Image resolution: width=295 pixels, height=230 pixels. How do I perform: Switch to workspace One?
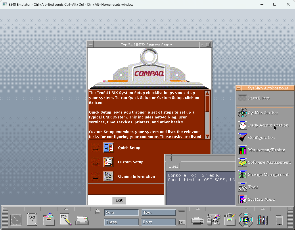coord(121,212)
